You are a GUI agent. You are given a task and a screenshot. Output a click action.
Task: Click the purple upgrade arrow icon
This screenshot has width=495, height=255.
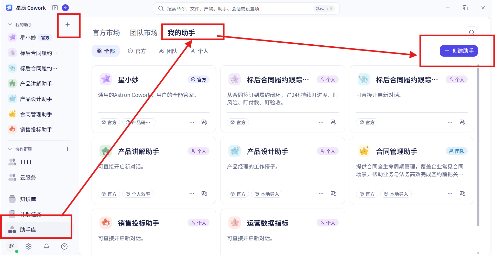pos(65,8)
